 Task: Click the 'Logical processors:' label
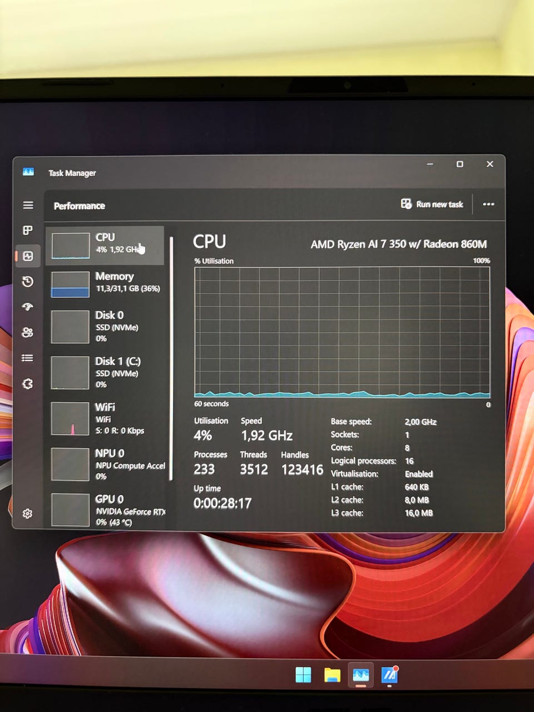coord(363,461)
